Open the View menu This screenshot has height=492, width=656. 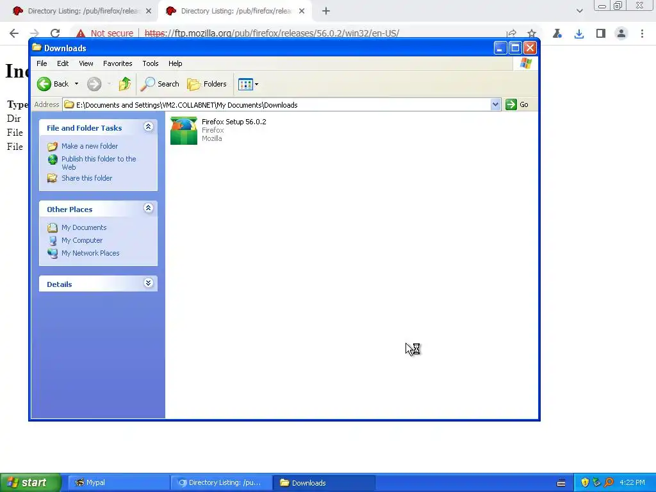pos(86,63)
